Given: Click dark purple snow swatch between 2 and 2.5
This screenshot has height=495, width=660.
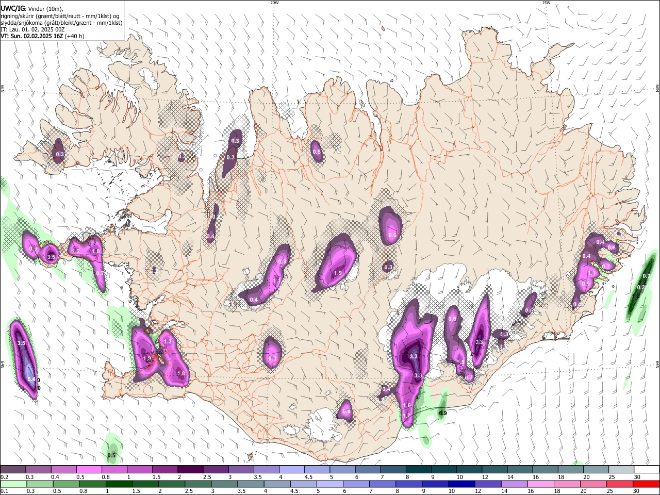Looking at the screenshot, I should 190,470.
